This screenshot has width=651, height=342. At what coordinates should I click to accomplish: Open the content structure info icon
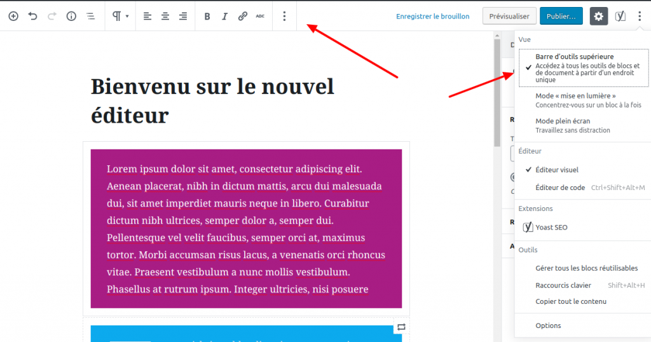click(71, 16)
